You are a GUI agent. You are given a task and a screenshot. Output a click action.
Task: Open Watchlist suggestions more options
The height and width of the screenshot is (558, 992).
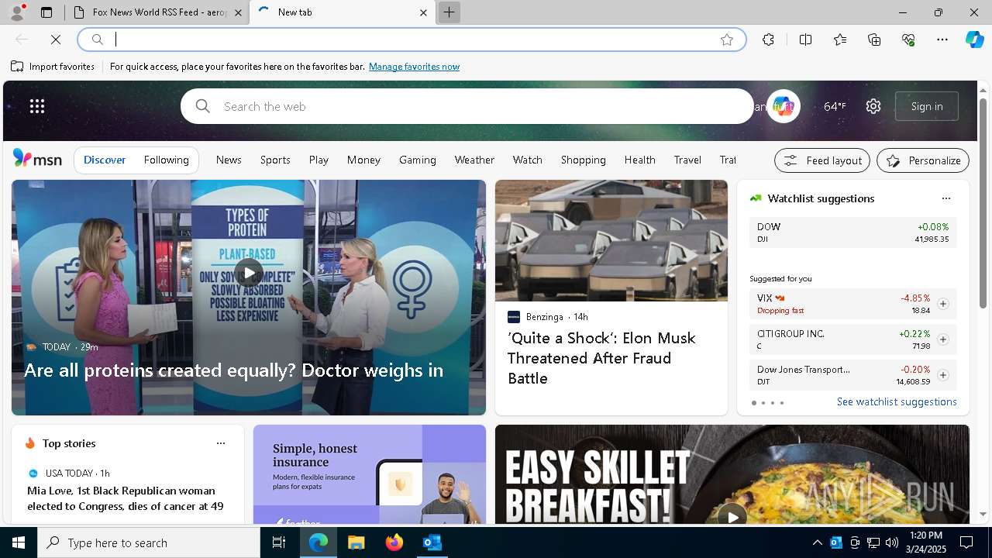946,198
